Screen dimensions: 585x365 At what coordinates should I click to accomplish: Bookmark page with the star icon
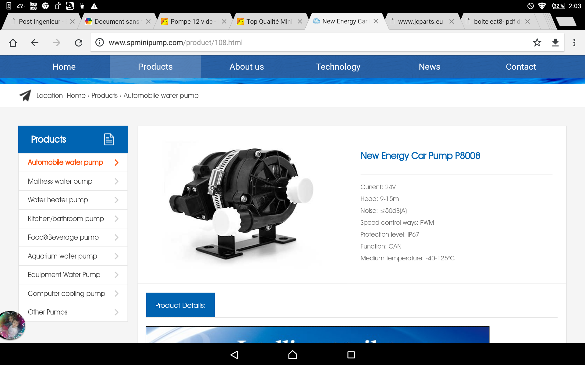pyautogui.click(x=537, y=43)
